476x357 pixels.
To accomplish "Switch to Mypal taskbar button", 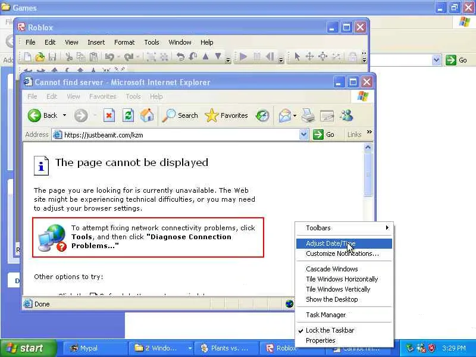I will (95, 348).
